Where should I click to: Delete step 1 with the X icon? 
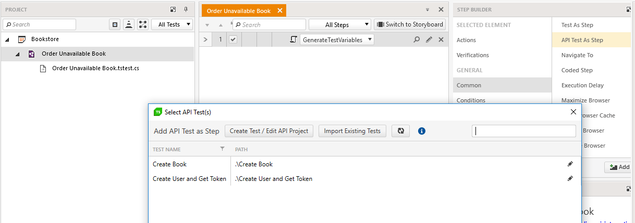tap(441, 40)
